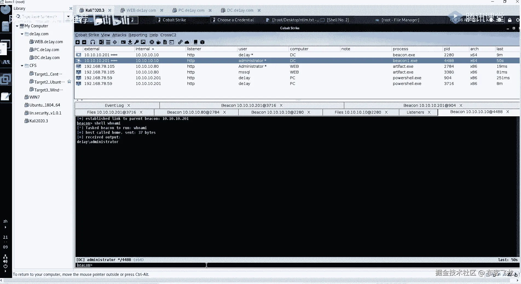Open the Reporting menu
521x284 pixels.
pyautogui.click(x=138, y=35)
